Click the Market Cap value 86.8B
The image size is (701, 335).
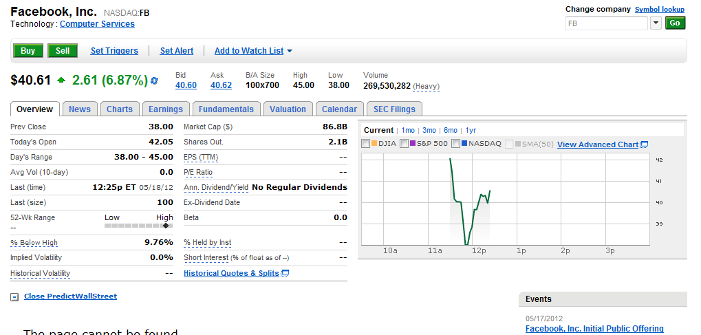click(335, 127)
